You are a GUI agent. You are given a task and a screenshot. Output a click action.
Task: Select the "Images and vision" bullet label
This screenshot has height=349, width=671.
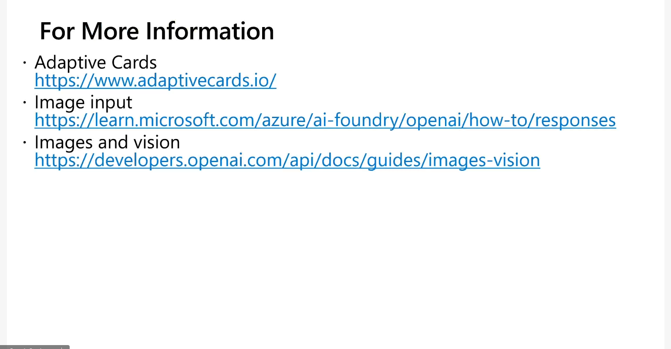(x=107, y=143)
